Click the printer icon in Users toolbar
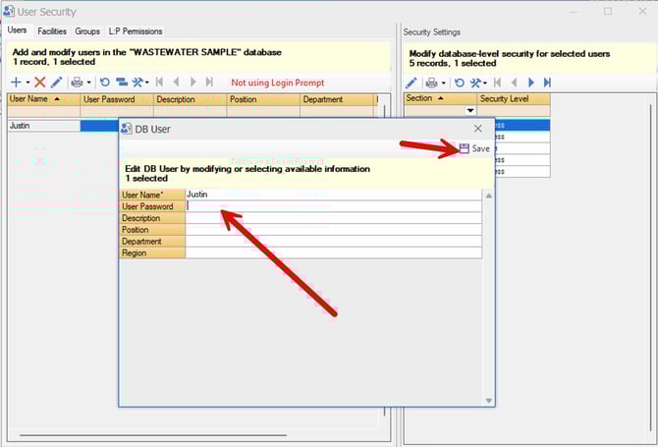 pyautogui.click(x=77, y=83)
